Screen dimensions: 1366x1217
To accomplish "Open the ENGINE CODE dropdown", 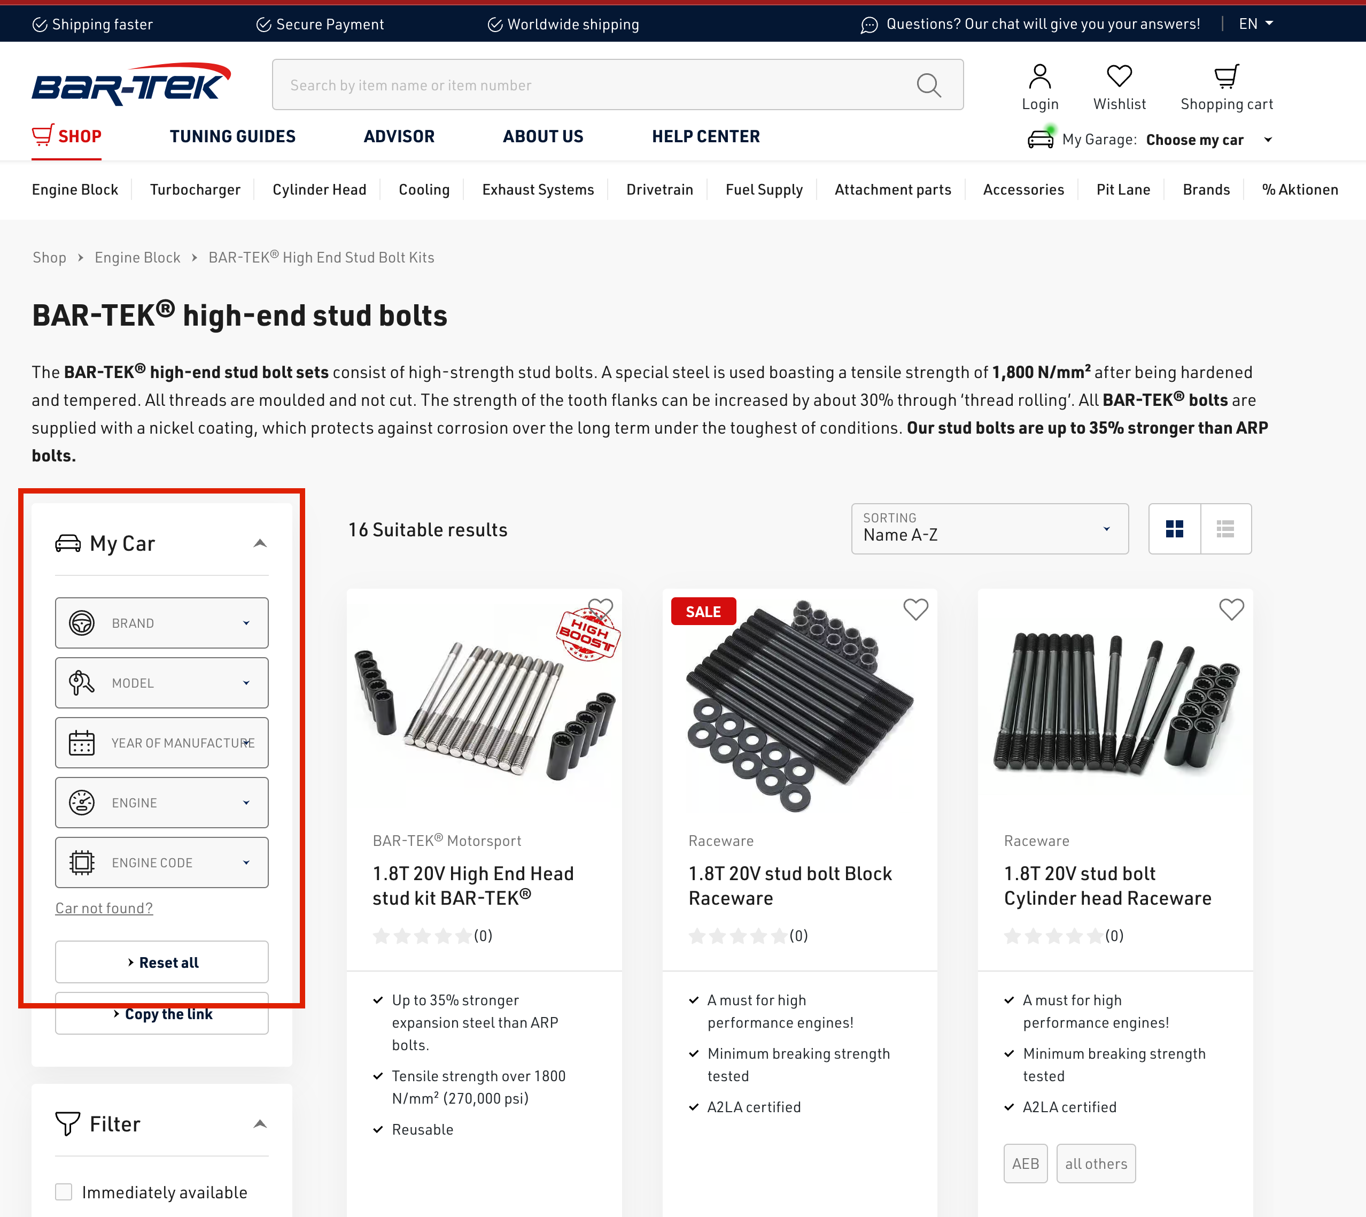I will point(162,862).
